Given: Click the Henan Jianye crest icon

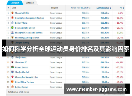Looking at the screenshot, I should coord(12,67).
